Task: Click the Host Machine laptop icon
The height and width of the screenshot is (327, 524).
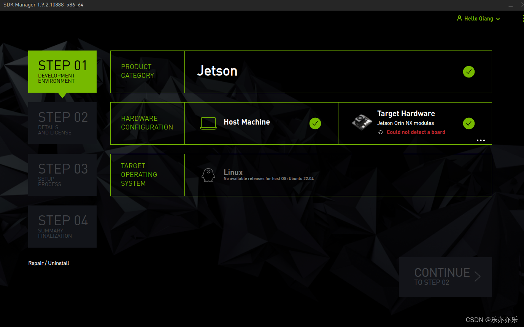Action: (x=208, y=123)
